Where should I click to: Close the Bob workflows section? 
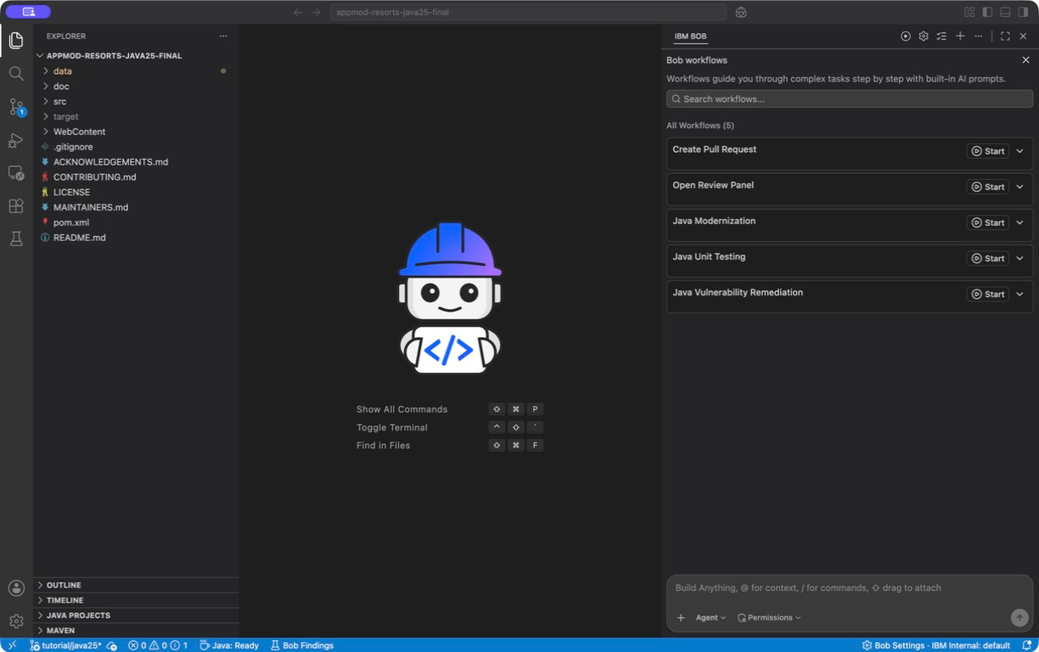click(x=1025, y=60)
